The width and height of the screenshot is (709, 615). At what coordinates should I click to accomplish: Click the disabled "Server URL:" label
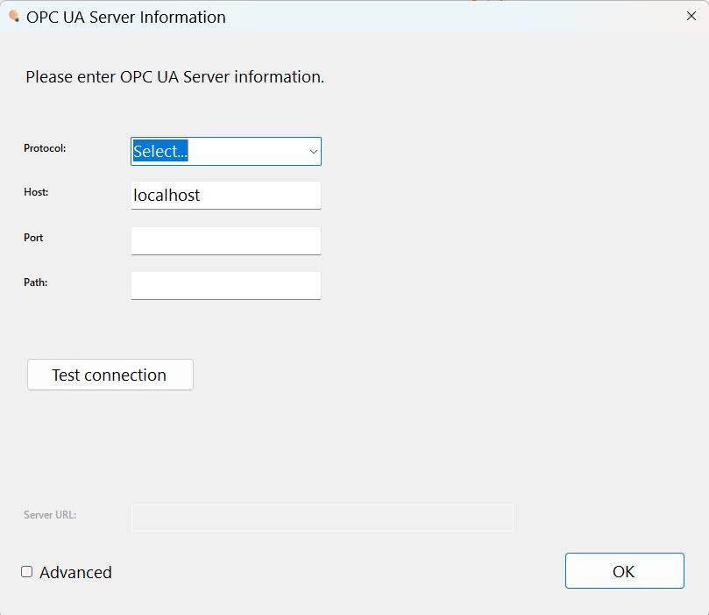(50, 515)
